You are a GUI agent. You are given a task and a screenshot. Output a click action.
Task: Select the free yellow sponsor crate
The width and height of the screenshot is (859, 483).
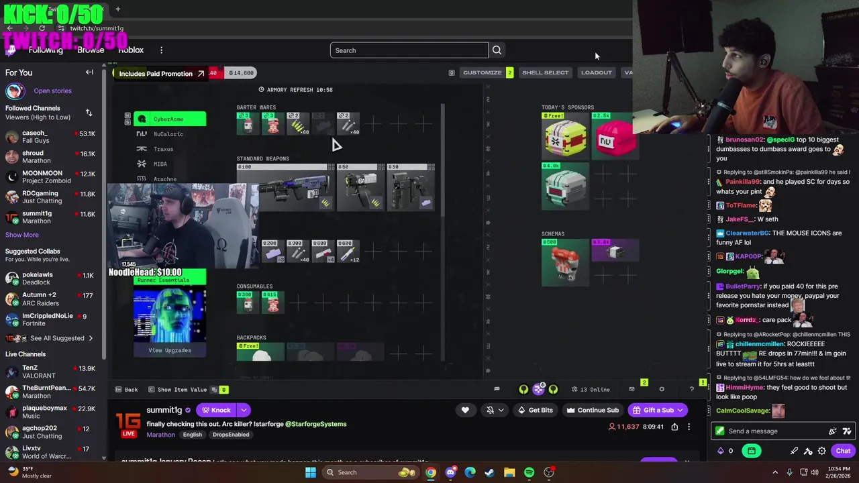point(565,136)
